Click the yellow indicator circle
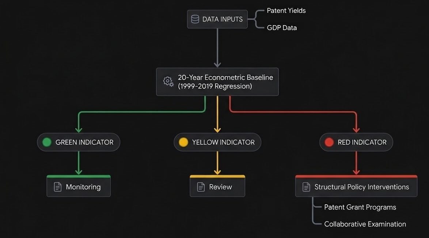The image size is (429, 238). (x=183, y=142)
